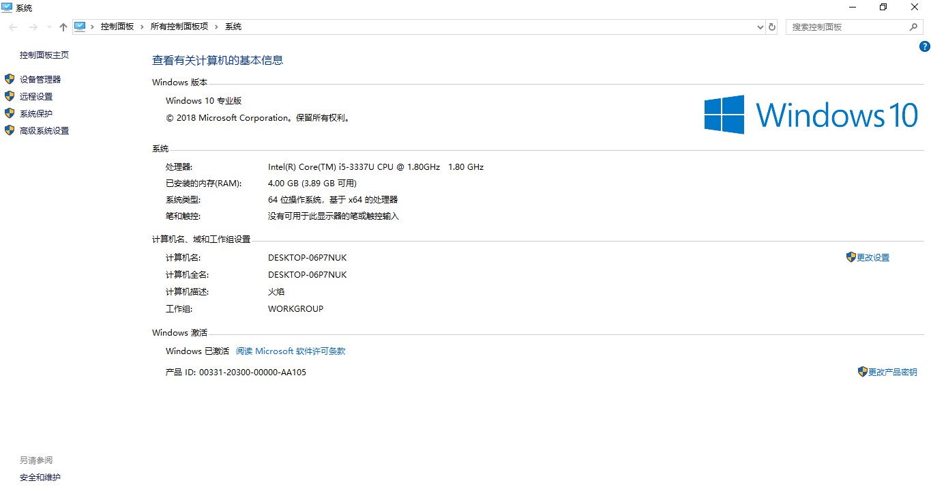Open 所有控制面板项 breadcrumb
Viewport: 931px width, 496px height.
point(179,27)
